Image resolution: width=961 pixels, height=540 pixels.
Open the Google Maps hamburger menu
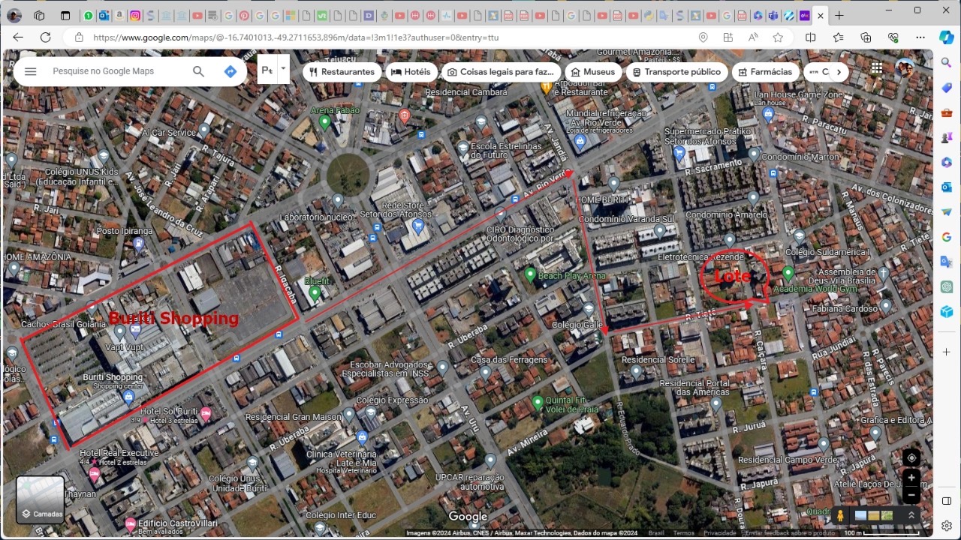[30, 71]
